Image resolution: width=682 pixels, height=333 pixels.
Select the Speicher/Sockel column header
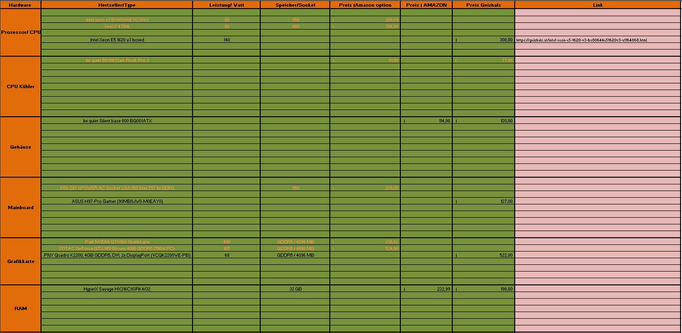point(295,5)
